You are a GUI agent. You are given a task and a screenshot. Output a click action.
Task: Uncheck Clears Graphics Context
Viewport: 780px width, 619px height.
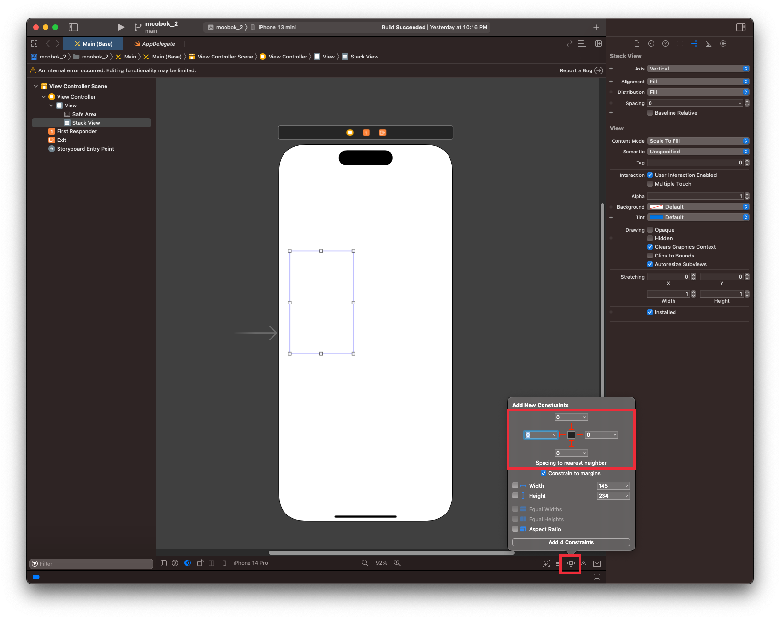pyautogui.click(x=650, y=247)
